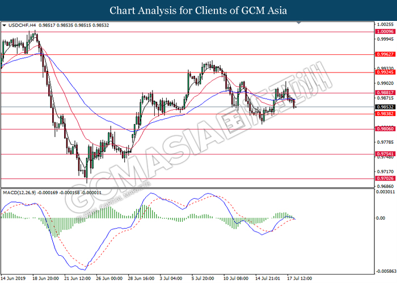Viewport: 397px width, 283px height.
Task: Click the USDCHF,H4 symbol label
Action: click(21, 26)
